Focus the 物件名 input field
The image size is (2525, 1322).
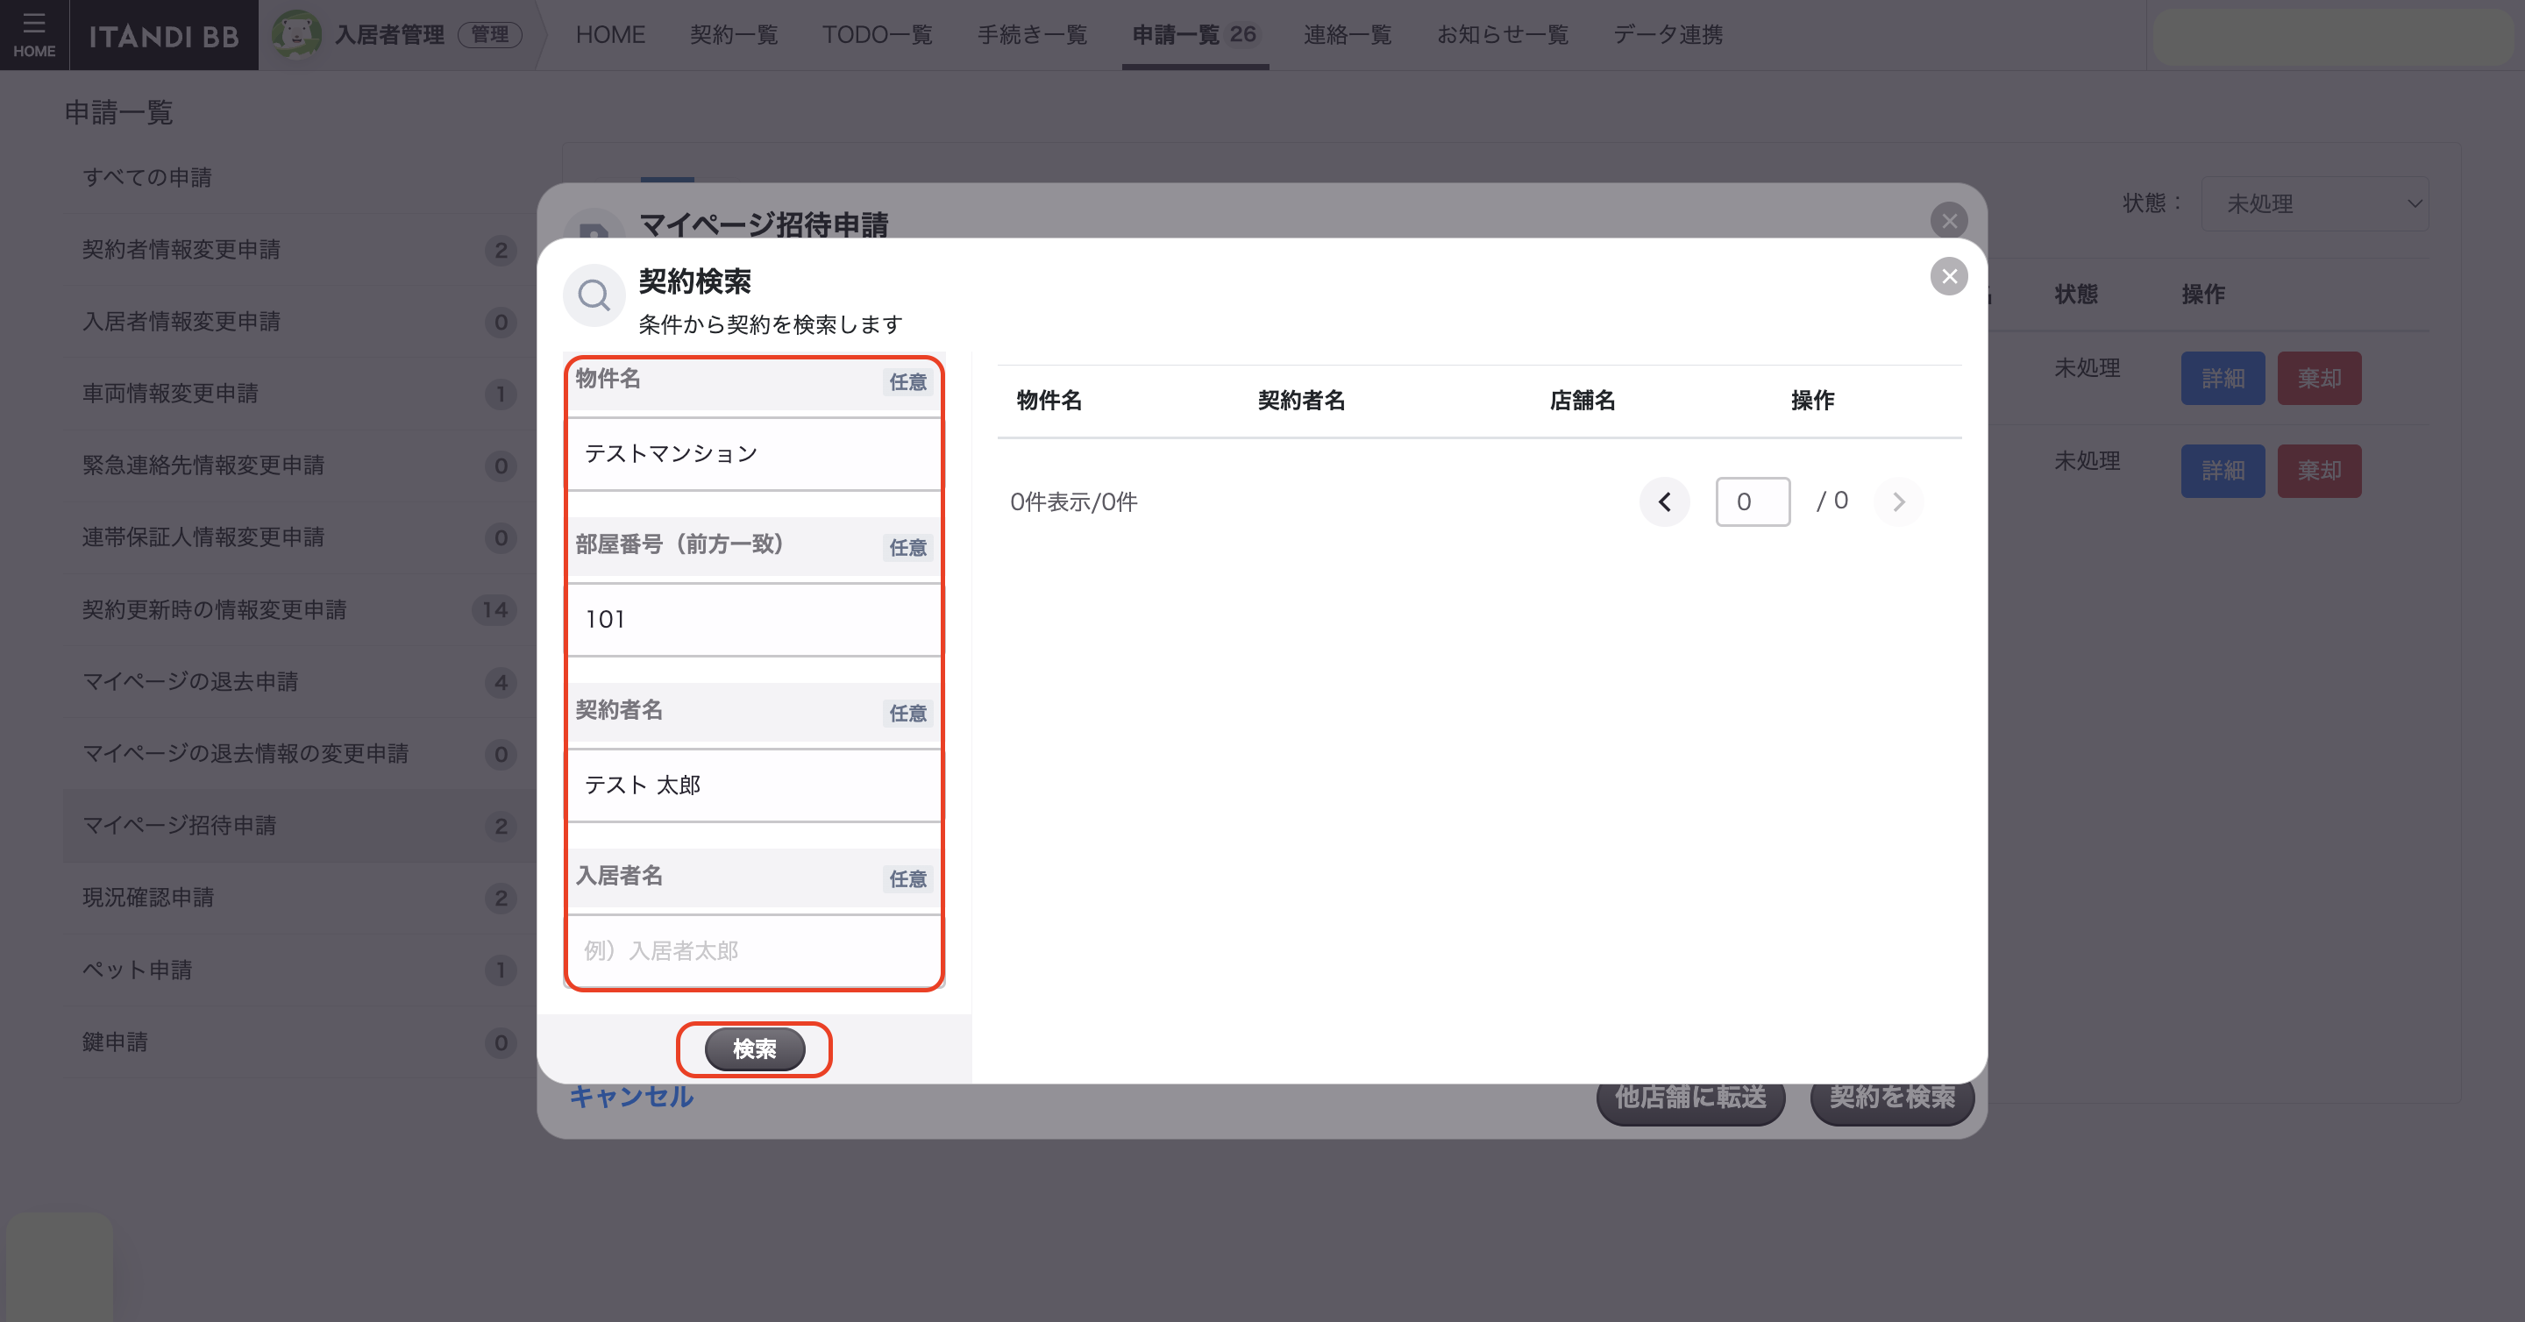pos(754,454)
